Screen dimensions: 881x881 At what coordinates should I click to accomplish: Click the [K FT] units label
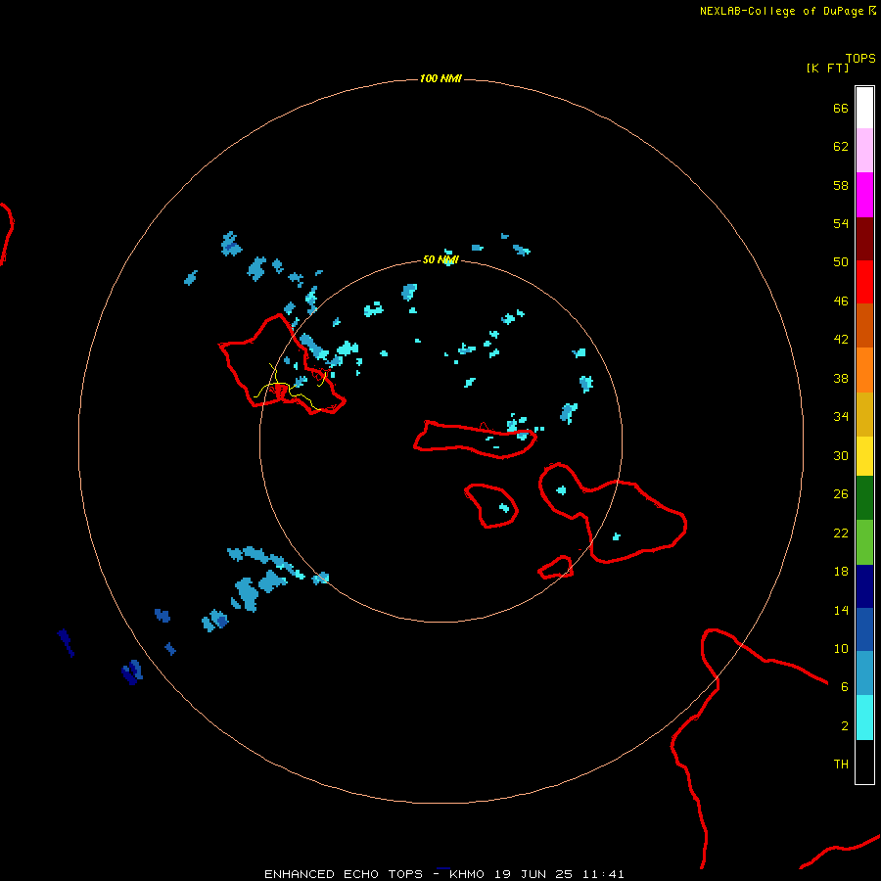[x=827, y=68]
